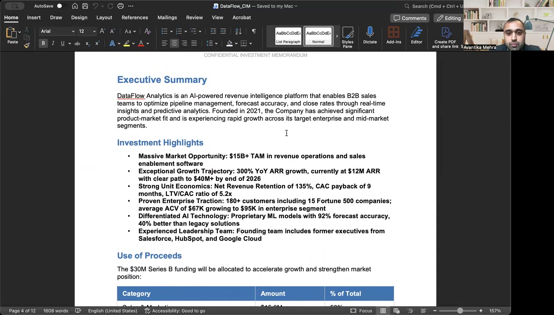Switch to the Review tab

194,17
